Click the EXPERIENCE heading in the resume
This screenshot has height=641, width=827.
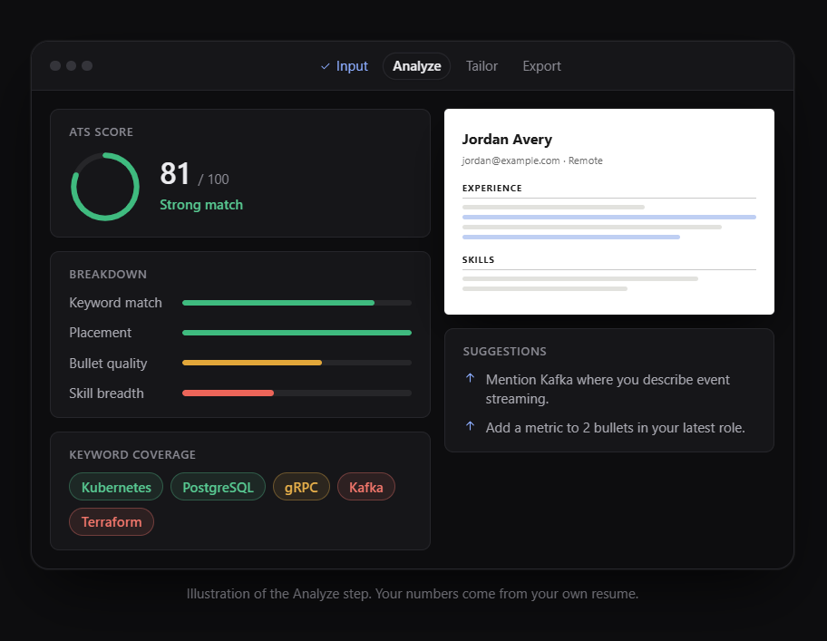[x=492, y=189]
